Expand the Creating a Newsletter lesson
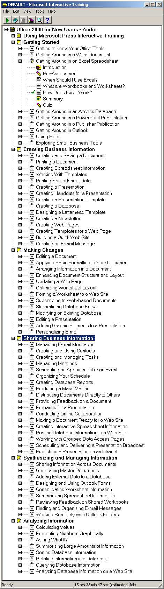This screenshot has width=164, height=589. point(20,218)
